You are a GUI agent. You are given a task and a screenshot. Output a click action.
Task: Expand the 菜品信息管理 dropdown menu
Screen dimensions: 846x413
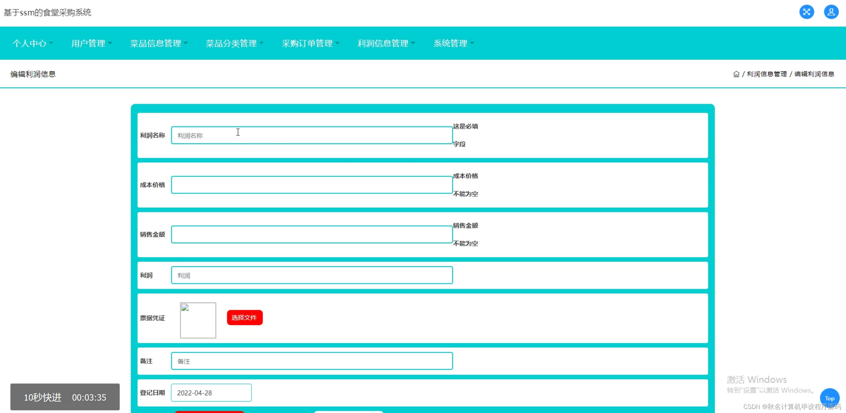point(159,43)
